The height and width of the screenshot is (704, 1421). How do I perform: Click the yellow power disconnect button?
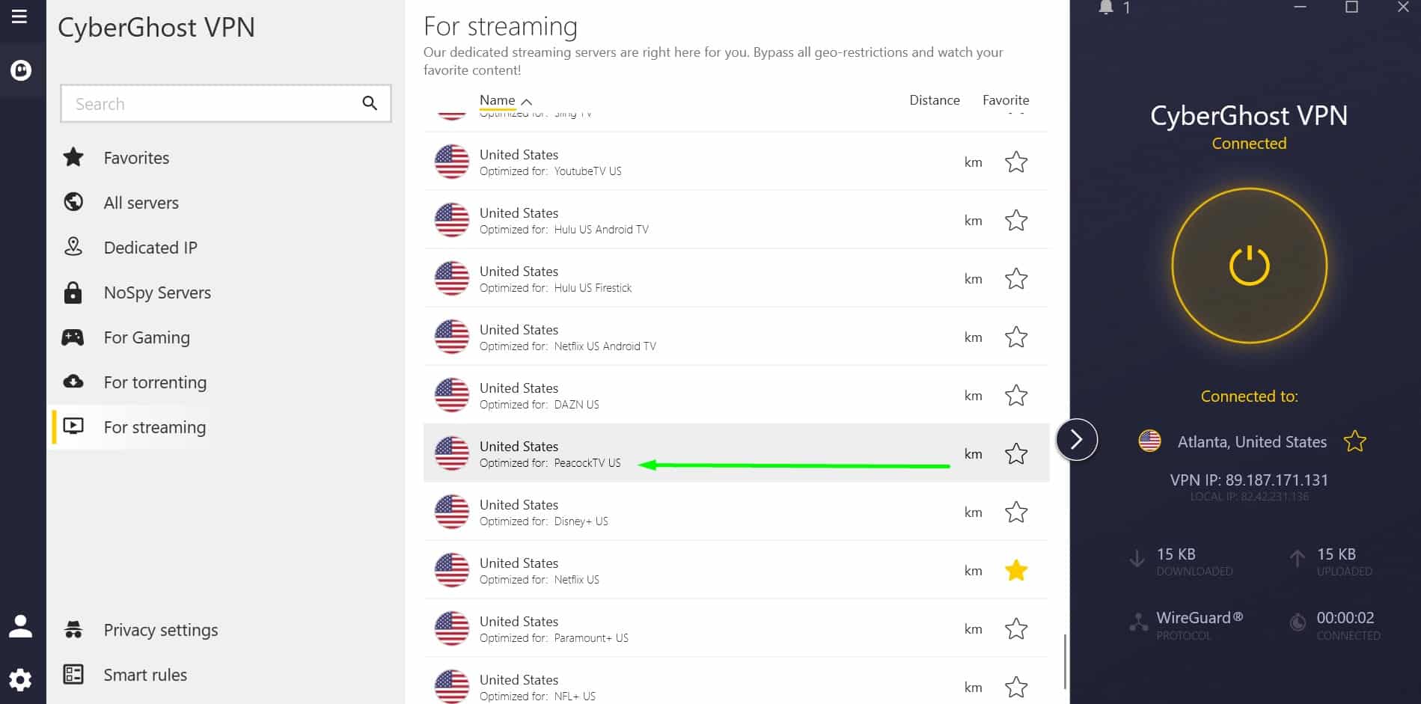pyautogui.click(x=1249, y=266)
